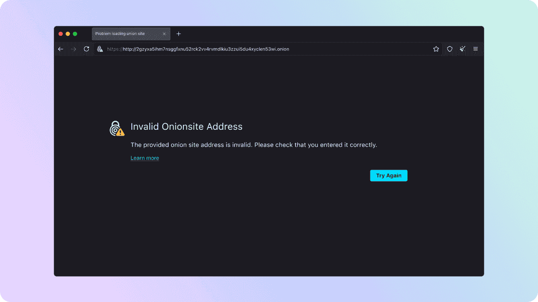The width and height of the screenshot is (538, 302).
Task: Click the onion padlock warning icon
Action: tap(117, 128)
